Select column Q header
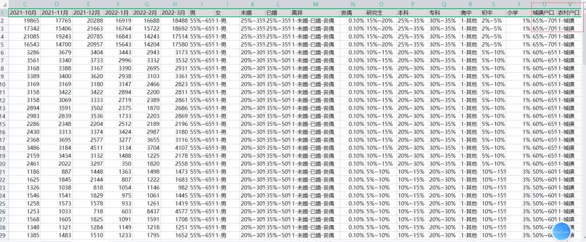This screenshot has width=586, height=242. [x=444, y=4]
